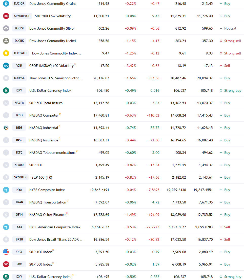Click the XAX NYSE American logo

click(x=6, y=227)
